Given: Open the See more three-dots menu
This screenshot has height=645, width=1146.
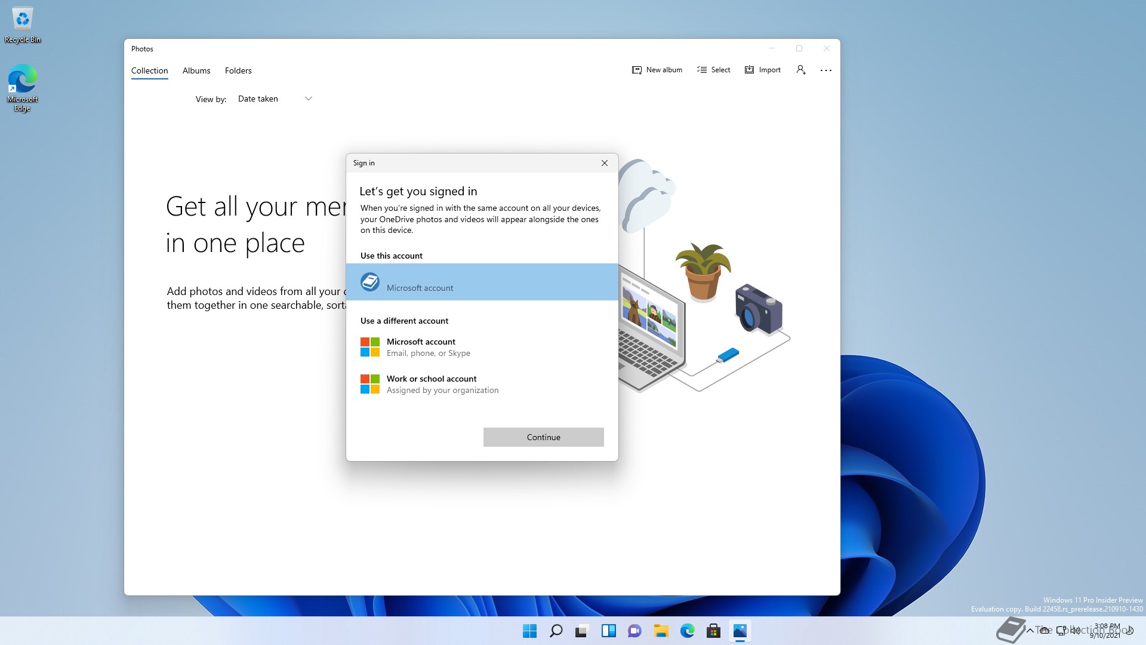Looking at the screenshot, I should point(826,70).
